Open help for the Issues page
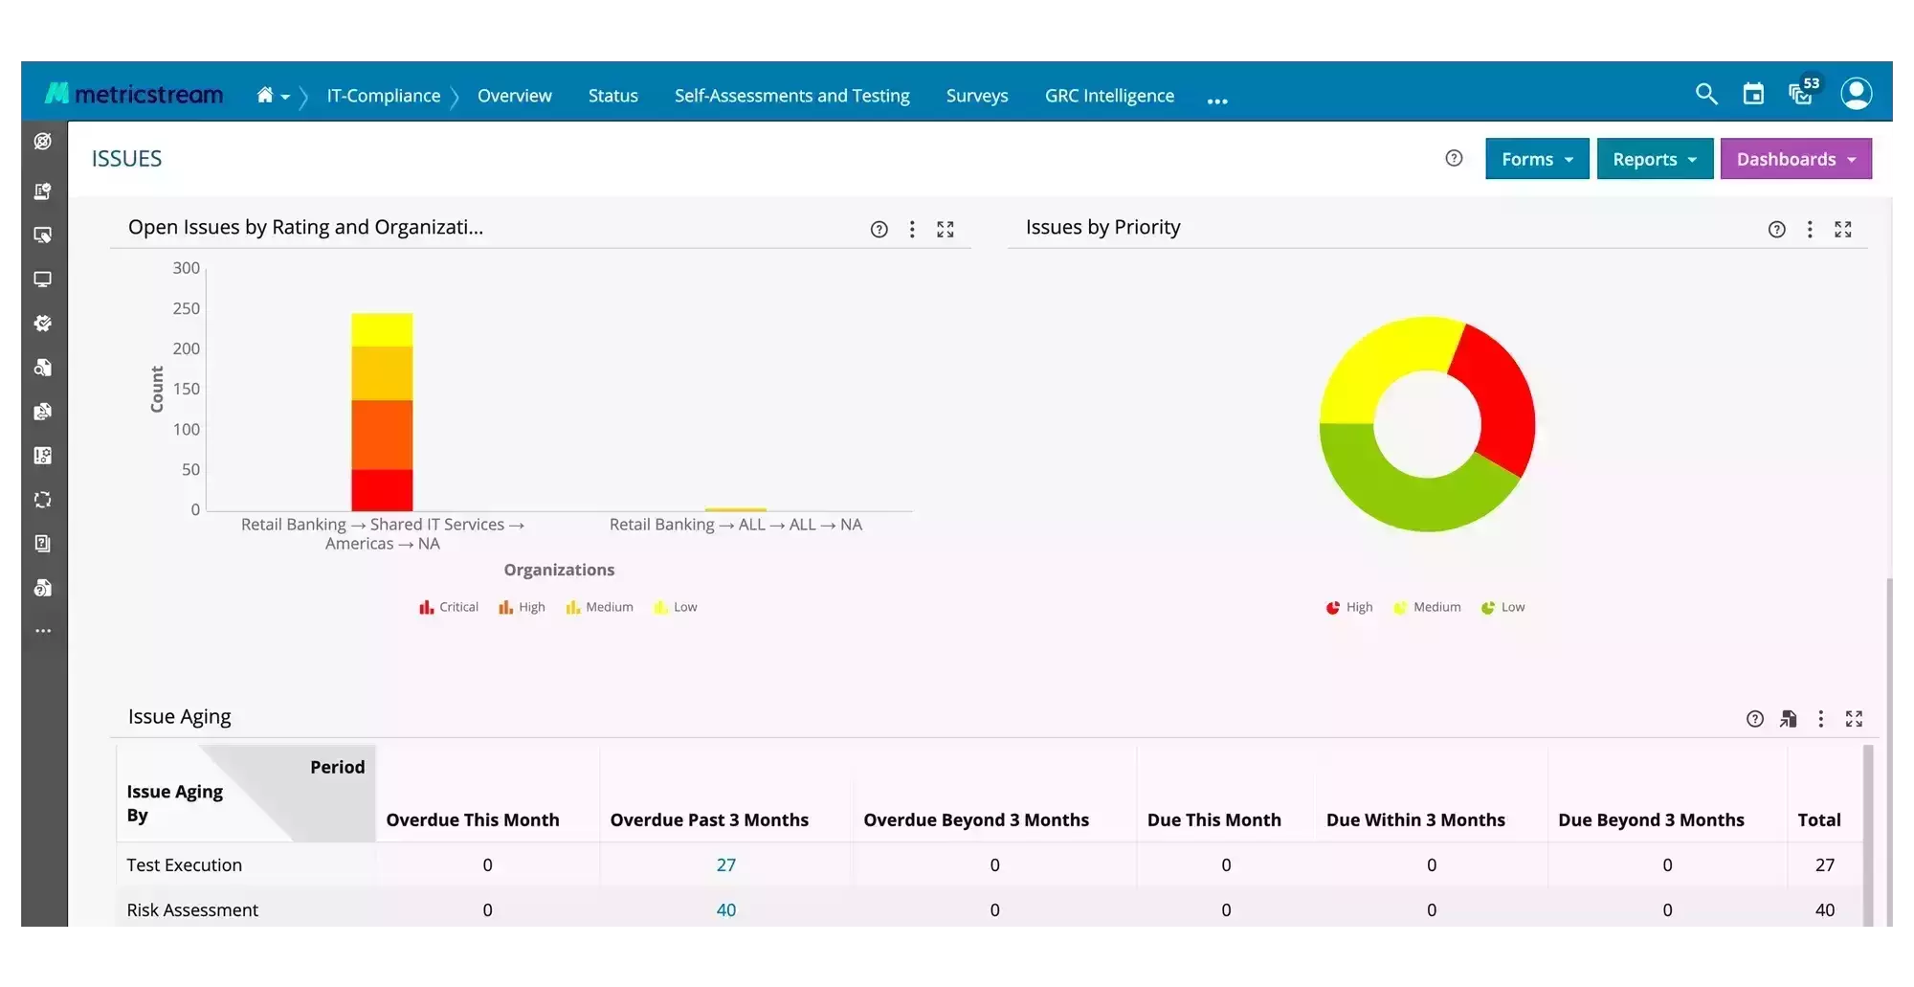This screenshot has width=1914, height=987. (1454, 159)
